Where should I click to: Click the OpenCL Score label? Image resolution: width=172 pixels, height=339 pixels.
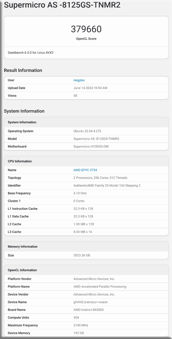(x=86, y=39)
